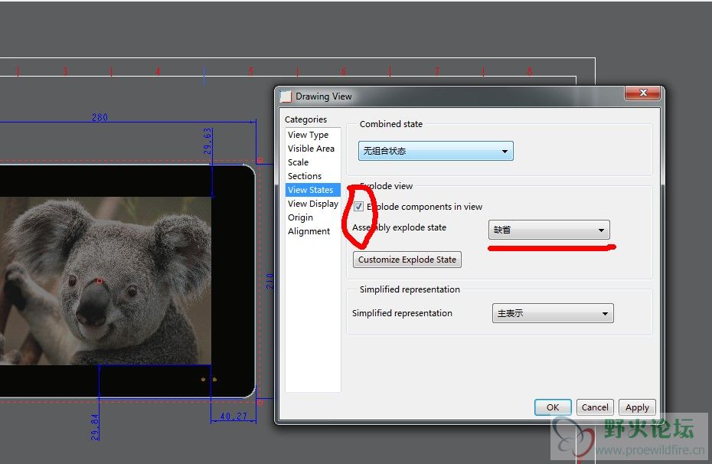Select Visible Area category

click(311, 149)
